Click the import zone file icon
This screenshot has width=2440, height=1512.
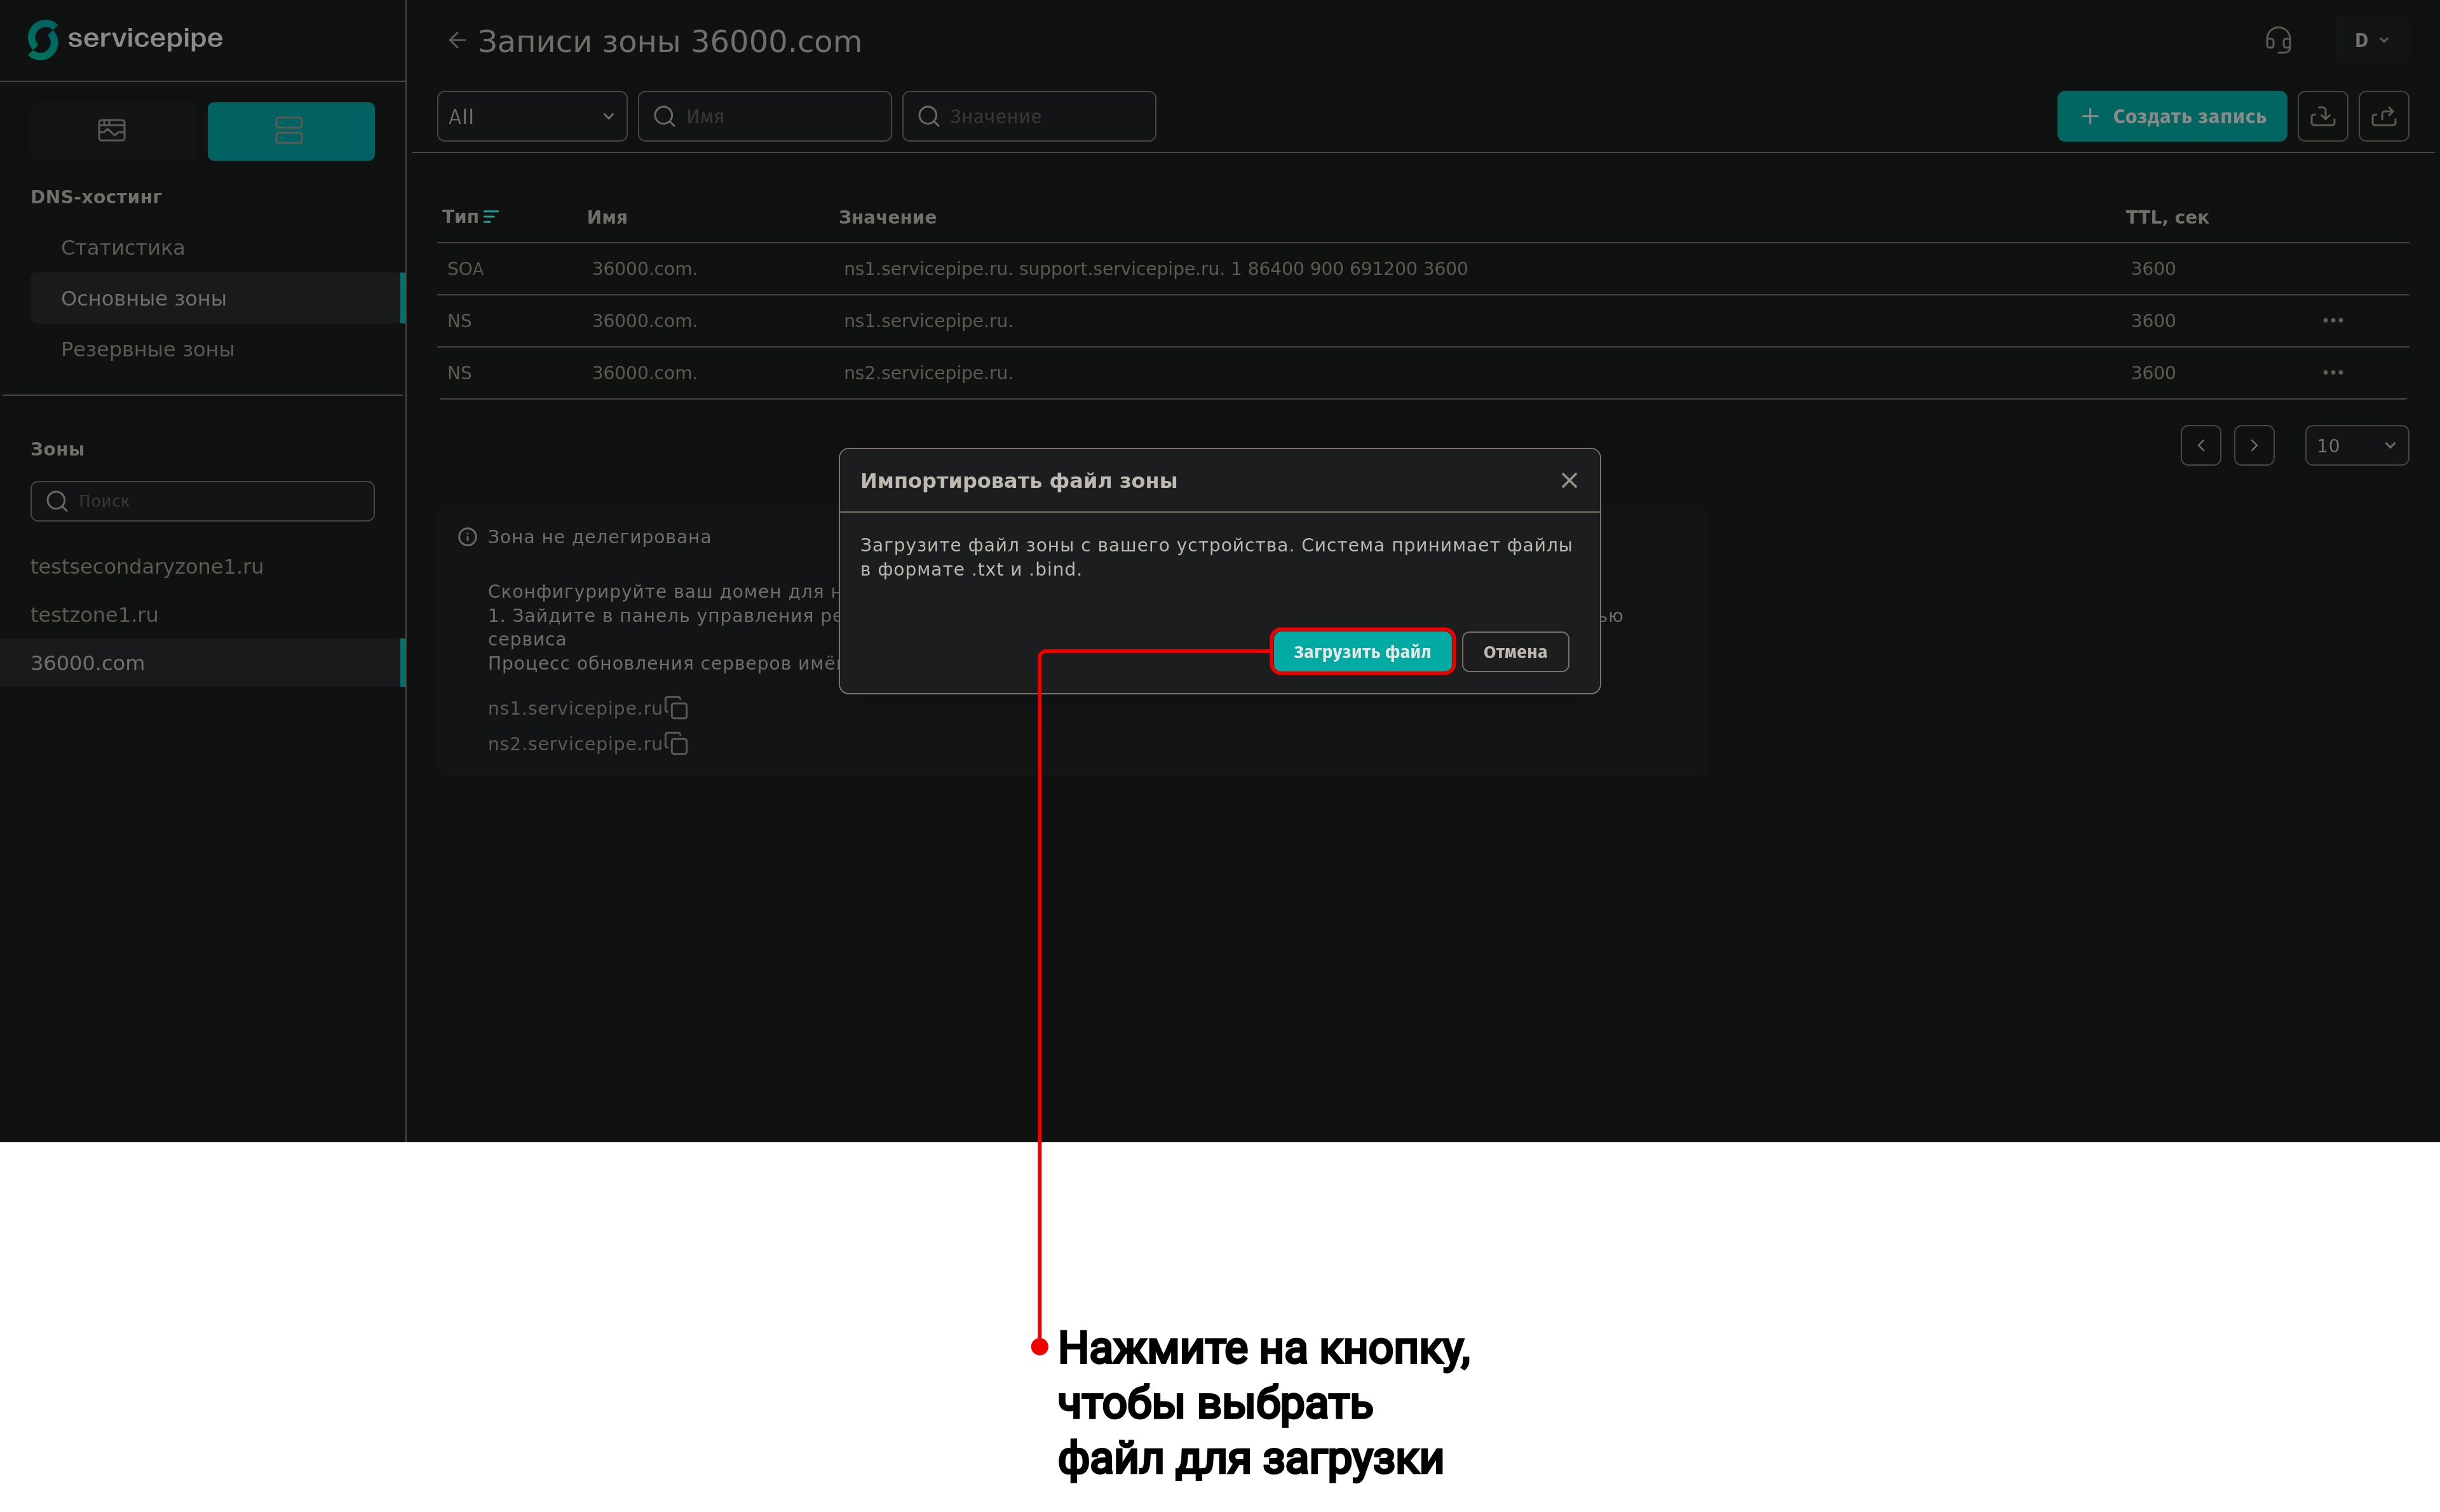coord(2322,117)
